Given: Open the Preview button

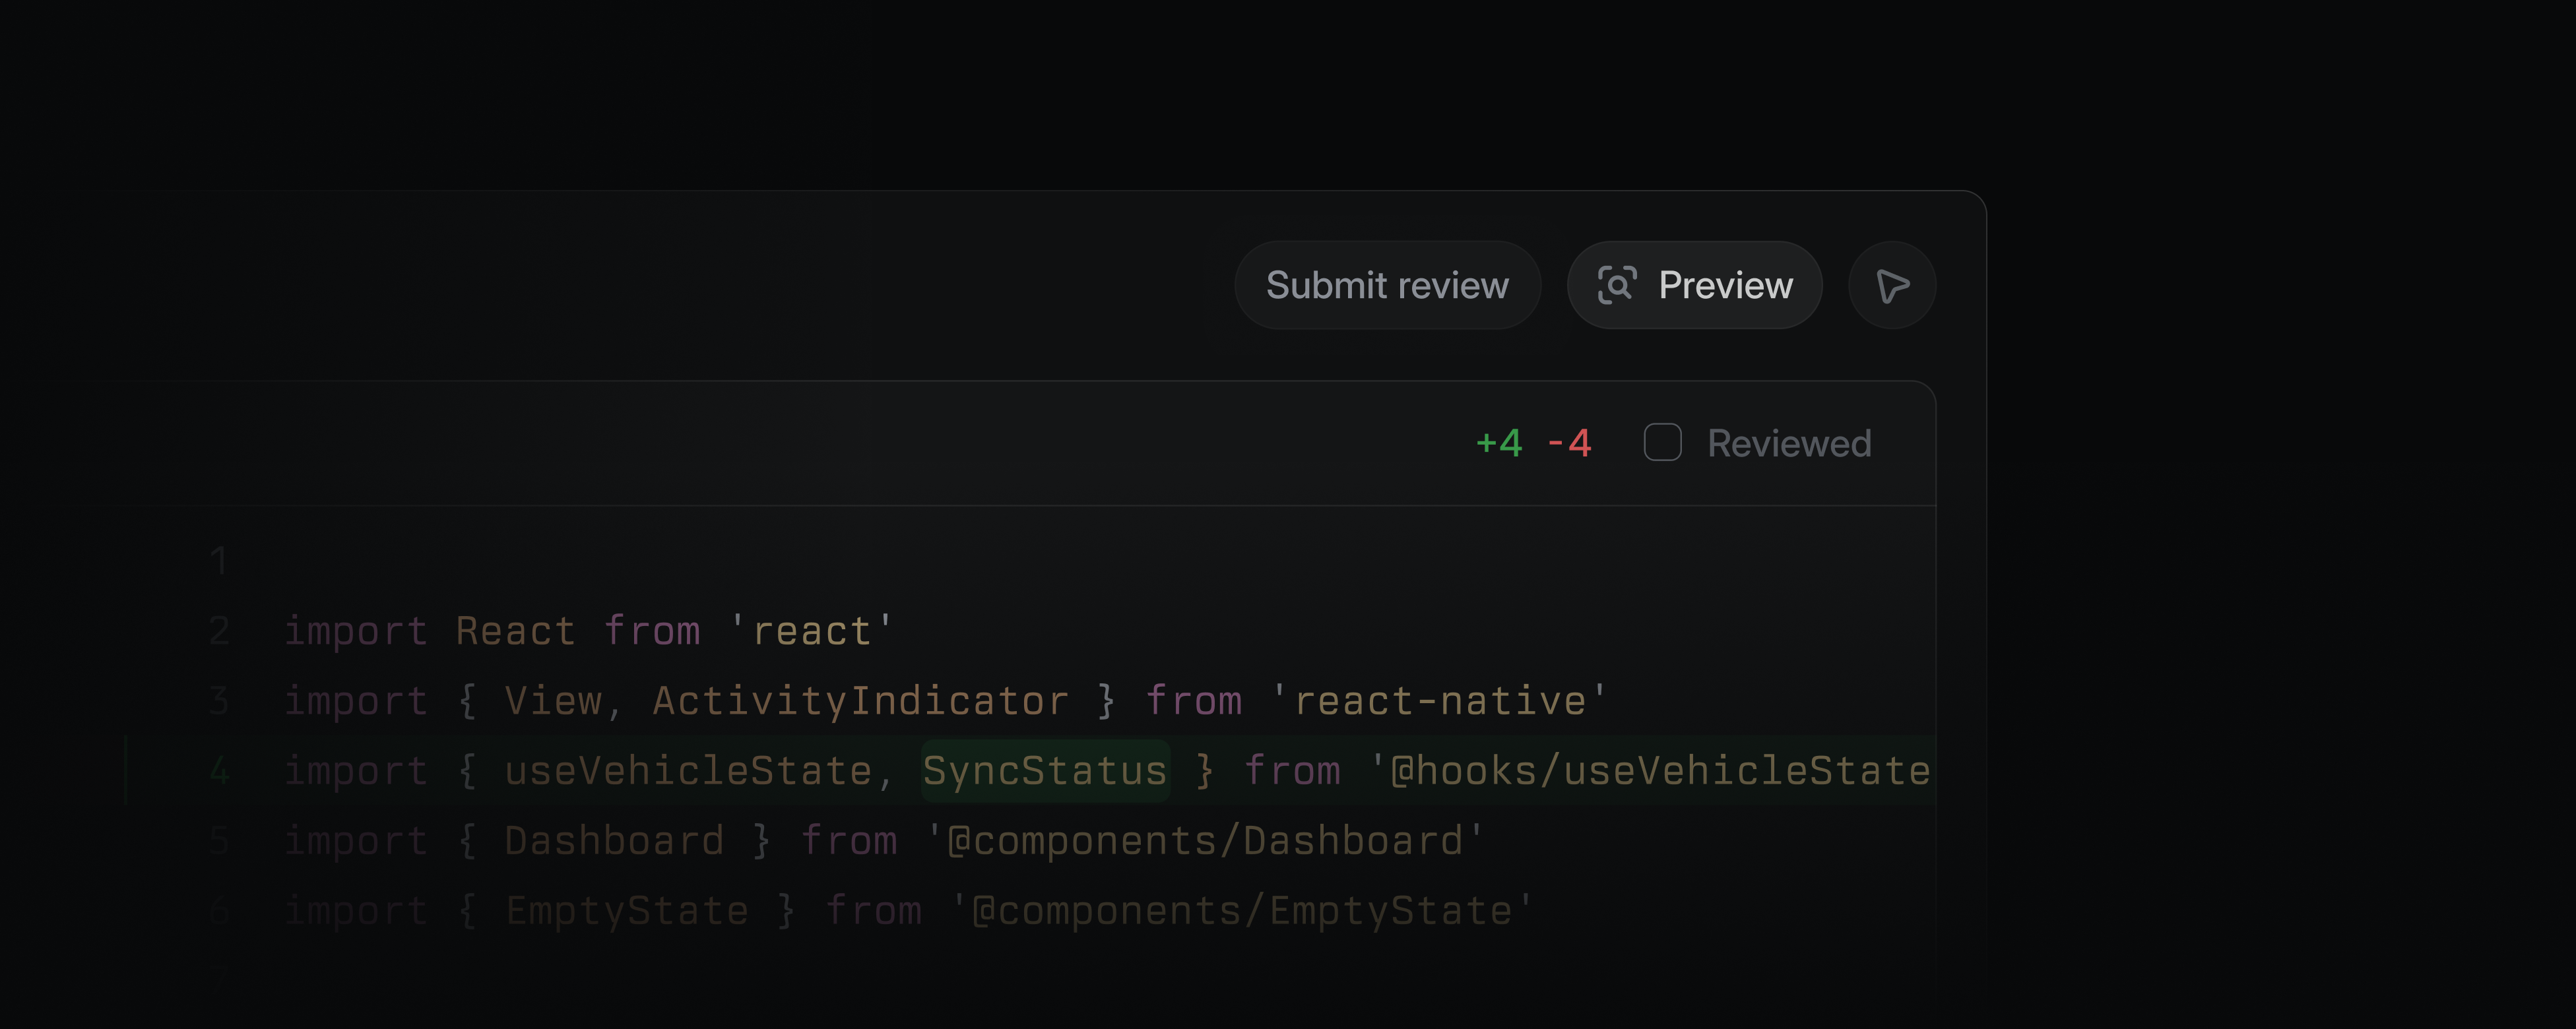Looking at the screenshot, I should point(1694,285).
